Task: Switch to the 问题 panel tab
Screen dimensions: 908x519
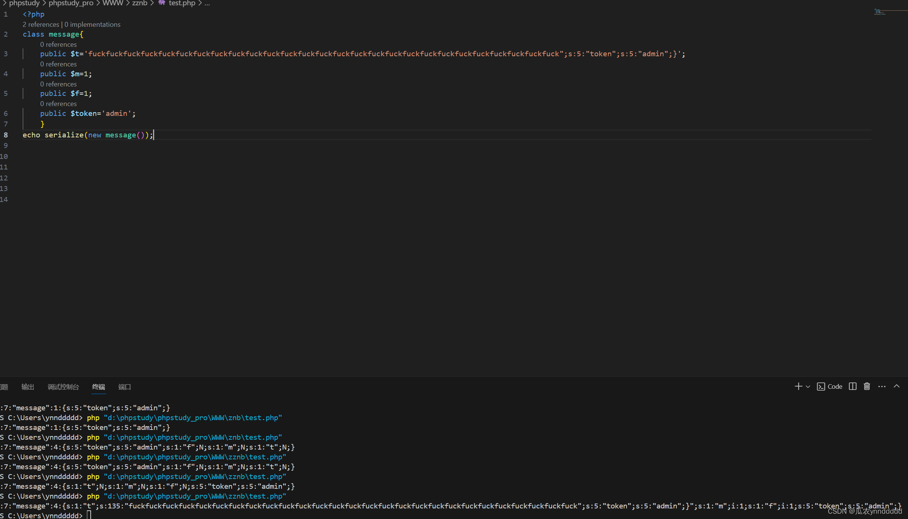Action: (x=4, y=387)
